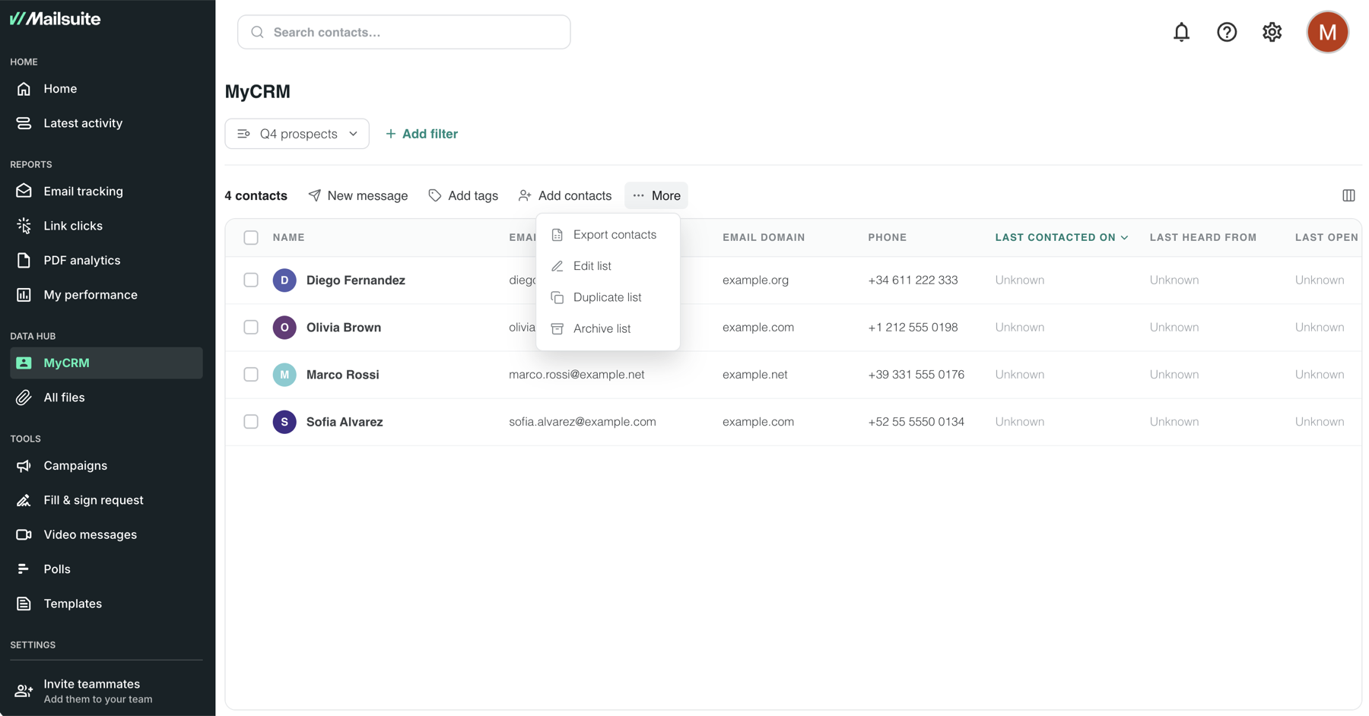Choose Edit list from the menu
The width and height of the screenshot is (1369, 716).
tap(608, 266)
